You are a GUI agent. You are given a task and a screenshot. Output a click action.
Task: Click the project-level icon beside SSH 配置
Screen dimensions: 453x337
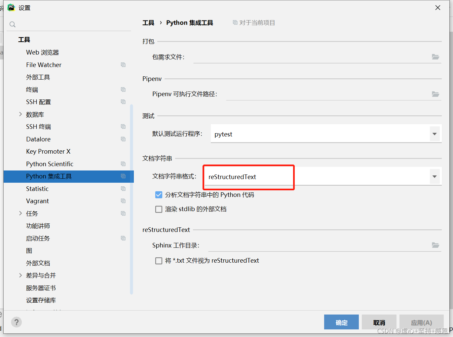123,102
